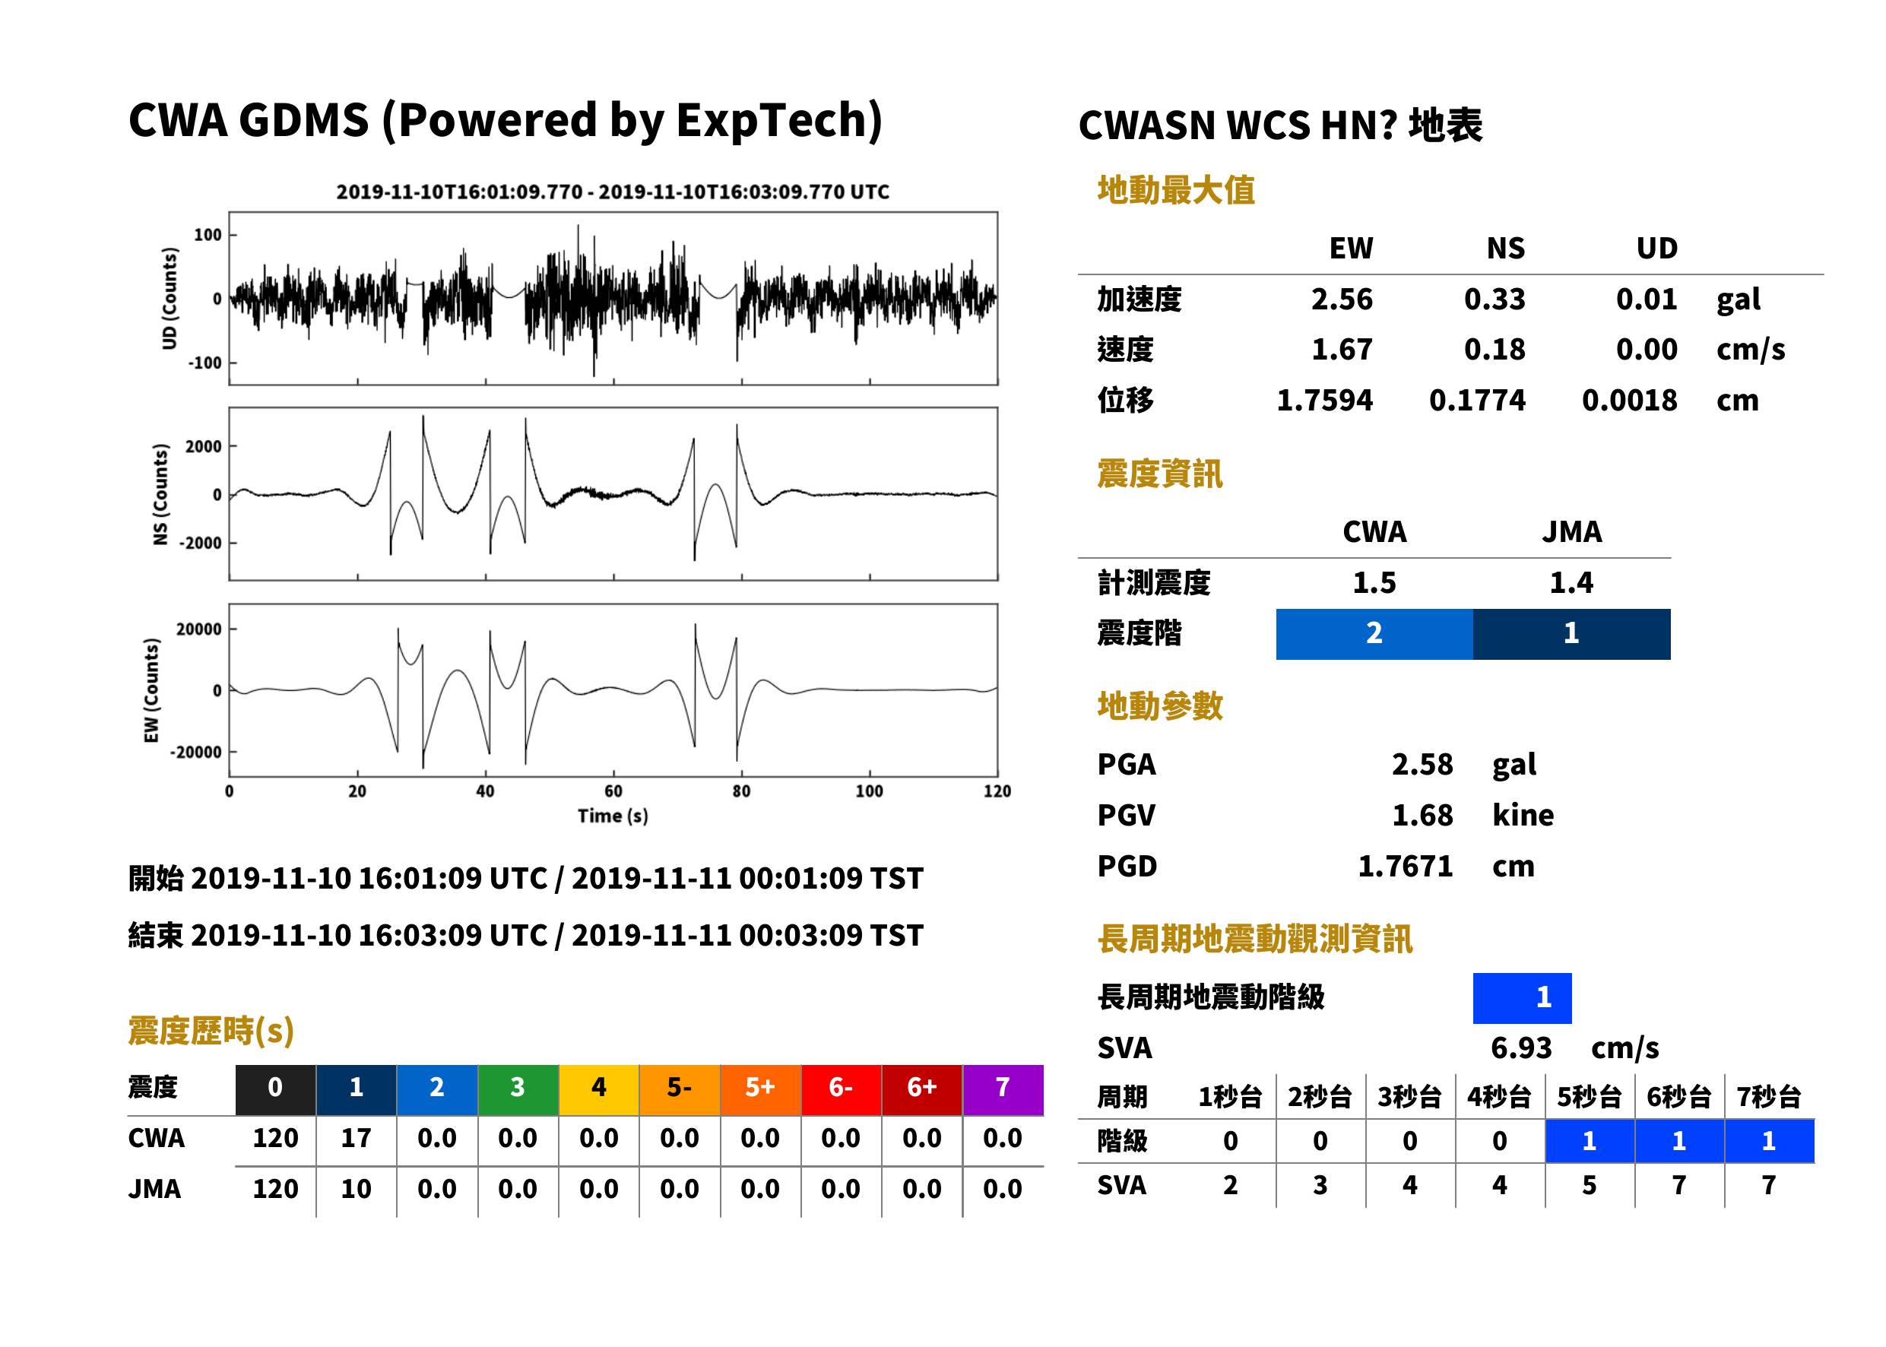Click the SVA value 6.93
Image resolution: width=1886 pixels, height=1347 pixels.
coord(1521,1048)
